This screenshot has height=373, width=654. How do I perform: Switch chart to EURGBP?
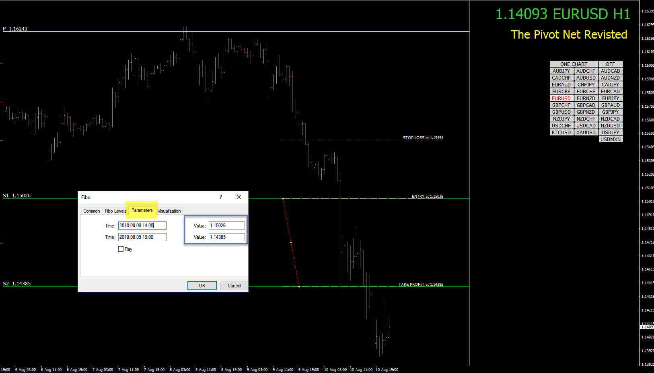tap(561, 92)
